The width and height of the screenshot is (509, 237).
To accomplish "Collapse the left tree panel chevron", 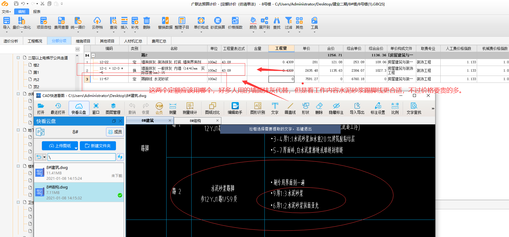I will [78, 49].
